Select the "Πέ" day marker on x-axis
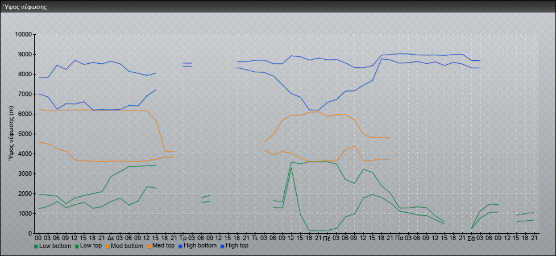Viewport: 556px width, 256px height. tap(327, 238)
